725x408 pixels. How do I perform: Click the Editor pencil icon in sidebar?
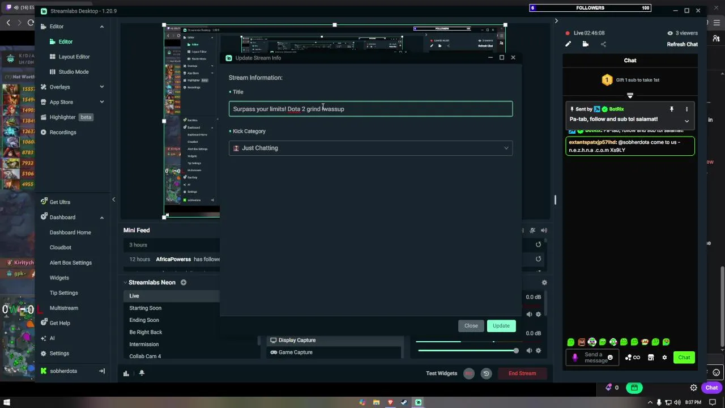point(44,27)
